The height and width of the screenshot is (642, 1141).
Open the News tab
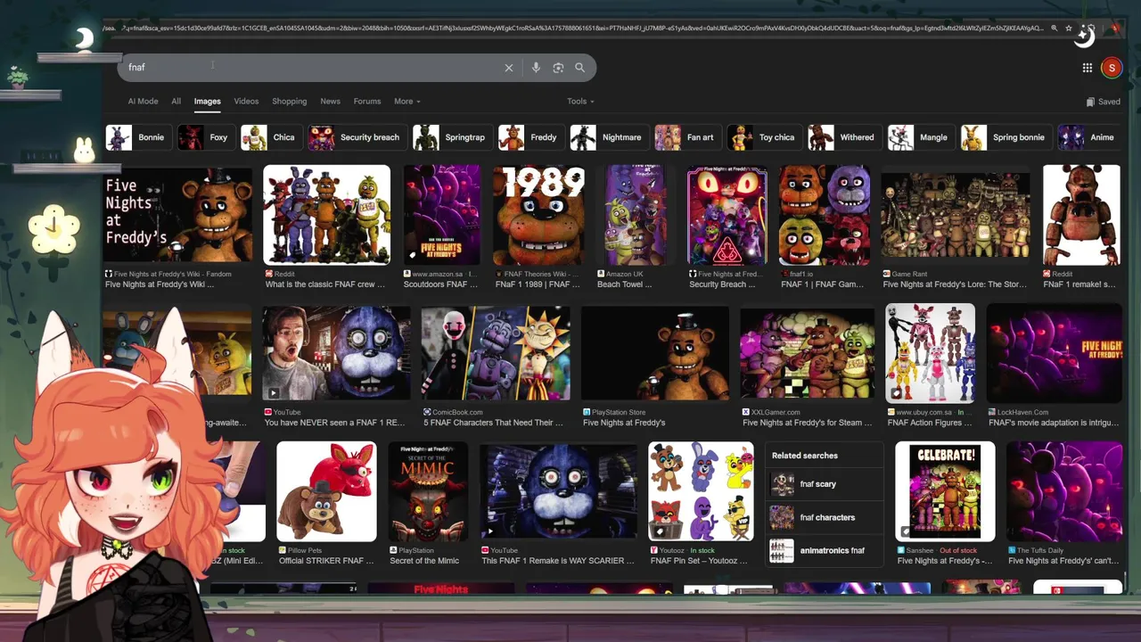pyautogui.click(x=331, y=102)
